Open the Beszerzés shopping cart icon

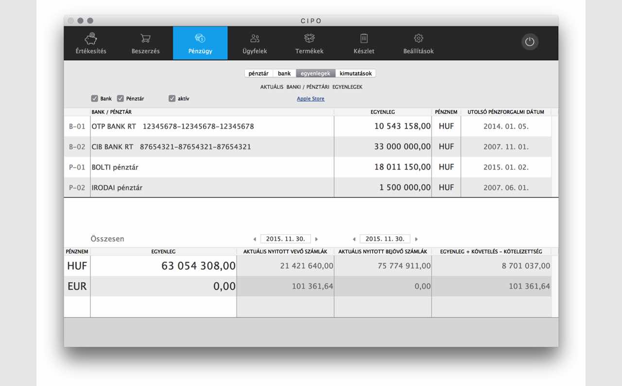tap(145, 38)
